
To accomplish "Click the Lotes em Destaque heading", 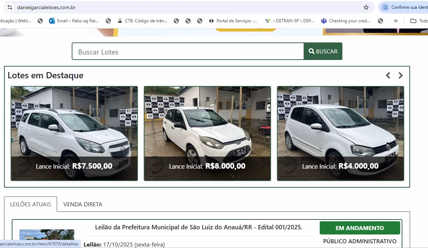I will pos(46,75).
